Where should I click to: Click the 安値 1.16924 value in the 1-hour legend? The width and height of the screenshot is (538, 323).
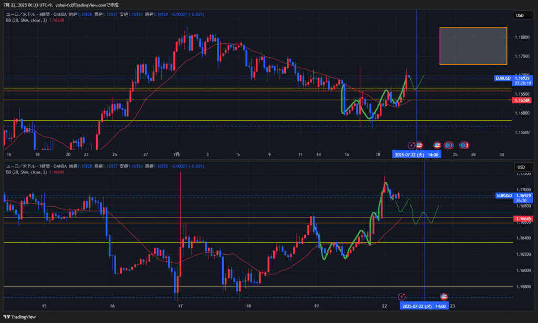131,166
